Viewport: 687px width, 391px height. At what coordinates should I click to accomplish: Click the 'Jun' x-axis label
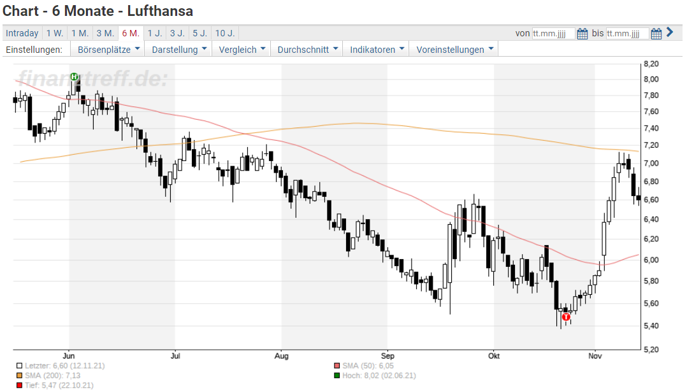pos(69,355)
